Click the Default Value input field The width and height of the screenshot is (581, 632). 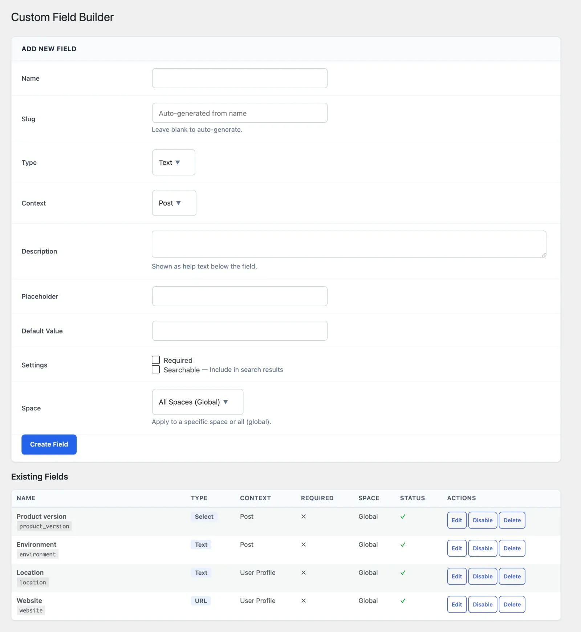pyautogui.click(x=240, y=331)
